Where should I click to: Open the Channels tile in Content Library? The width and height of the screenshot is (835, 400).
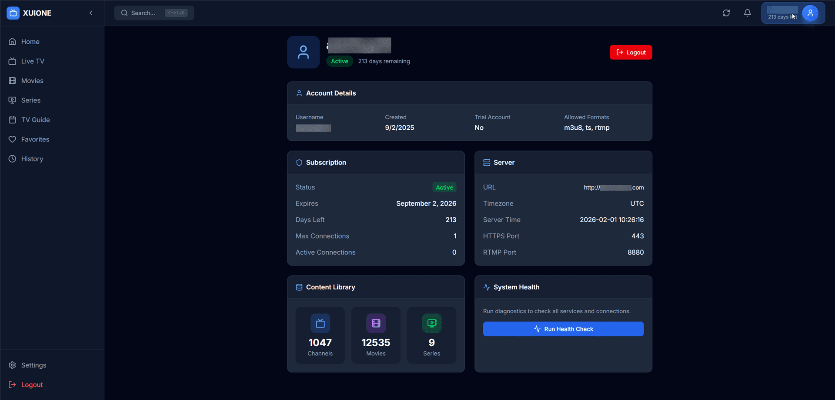(x=320, y=335)
